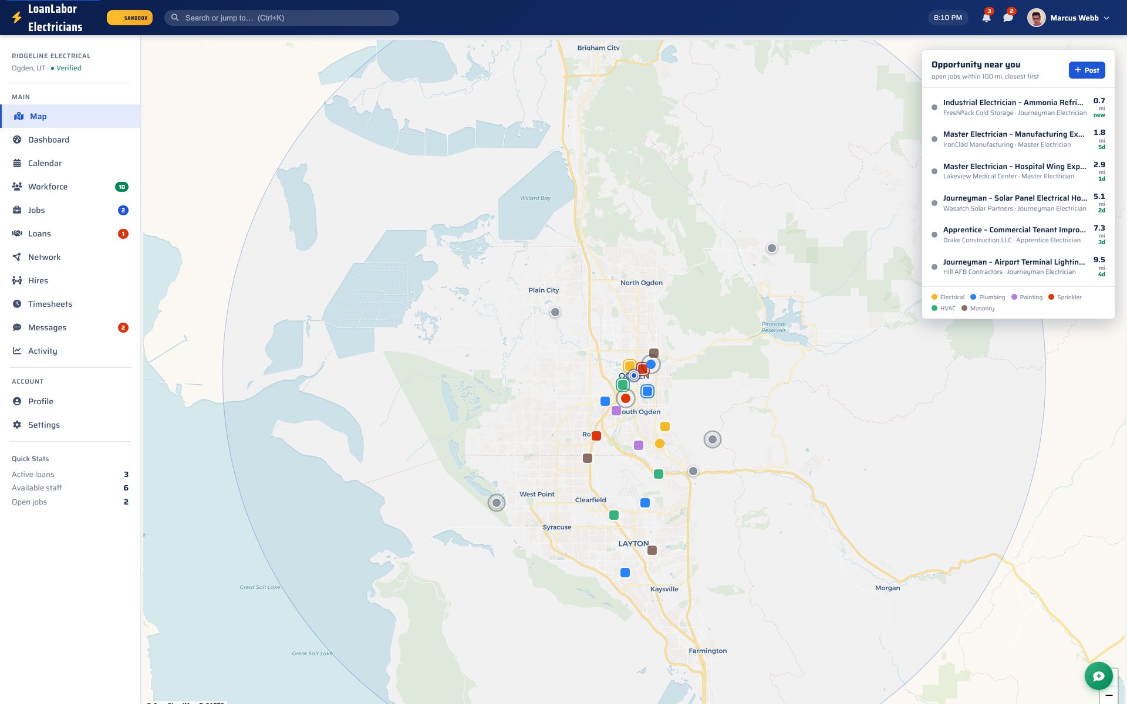Click the Settings gear icon
The width and height of the screenshot is (1127, 704).
17,425
